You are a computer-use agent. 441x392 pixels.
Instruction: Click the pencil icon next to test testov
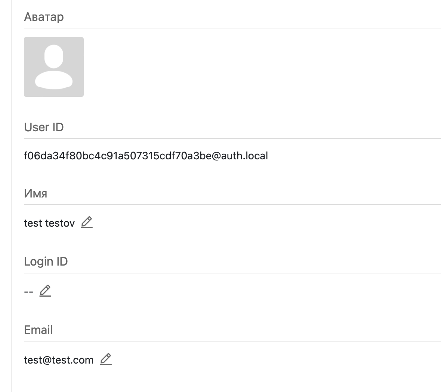coord(87,222)
